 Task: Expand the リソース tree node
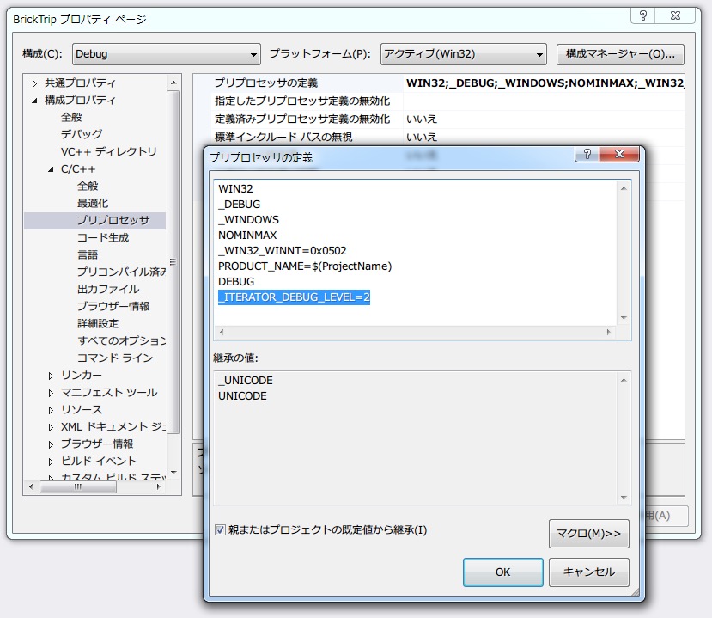pos(51,410)
